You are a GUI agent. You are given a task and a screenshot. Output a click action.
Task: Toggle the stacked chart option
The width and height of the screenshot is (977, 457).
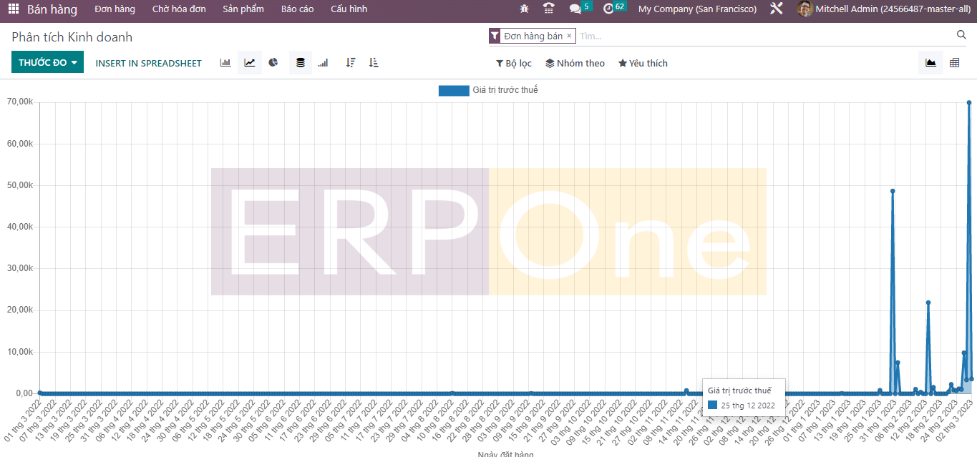click(301, 63)
